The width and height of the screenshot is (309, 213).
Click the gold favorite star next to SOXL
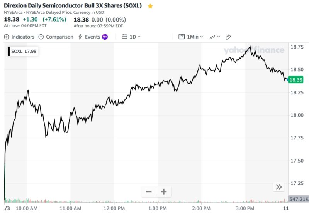[150, 6]
